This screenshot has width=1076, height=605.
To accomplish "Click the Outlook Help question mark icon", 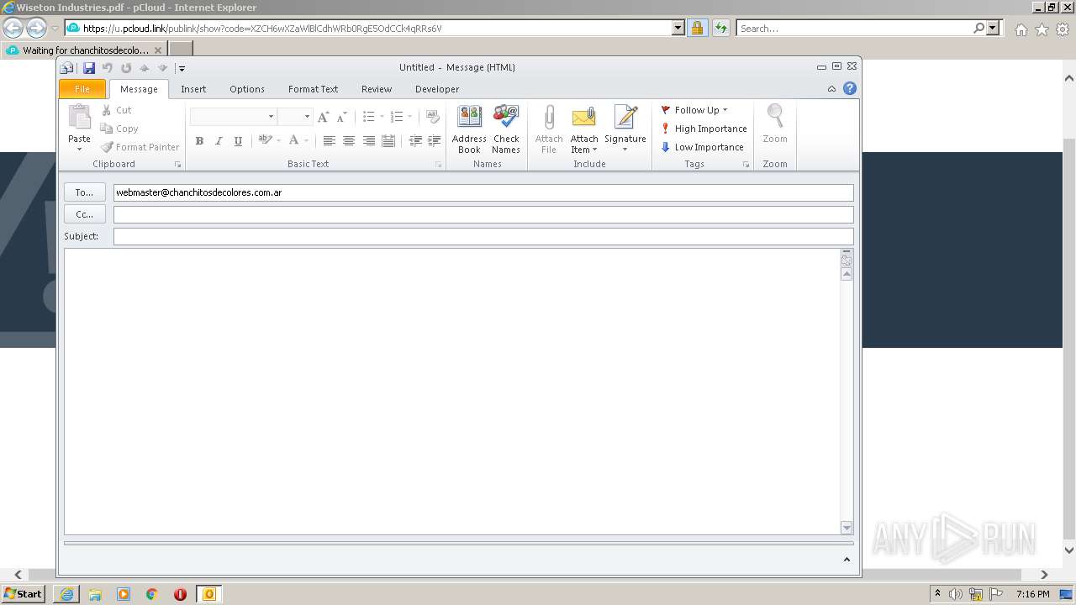I will coord(850,88).
